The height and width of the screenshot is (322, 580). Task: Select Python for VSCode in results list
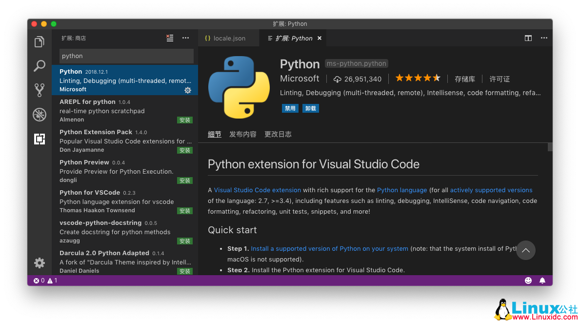point(125,201)
